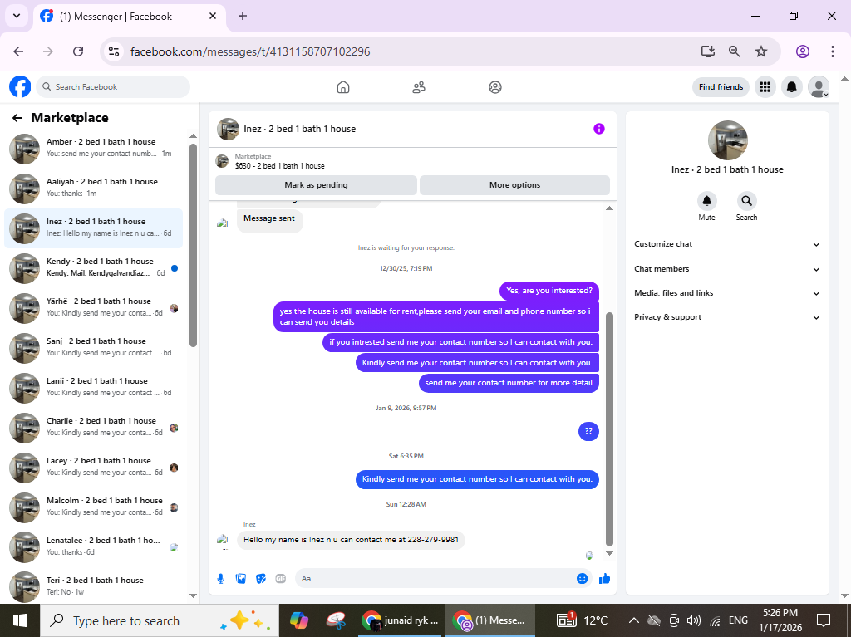
Task: Open Facebook notifications bell
Action: pyautogui.click(x=792, y=87)
